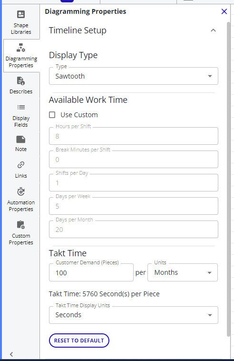Open the Note panel icon
Image resolution: width=234 pixels, height=361 pixels.
[21, 140]
